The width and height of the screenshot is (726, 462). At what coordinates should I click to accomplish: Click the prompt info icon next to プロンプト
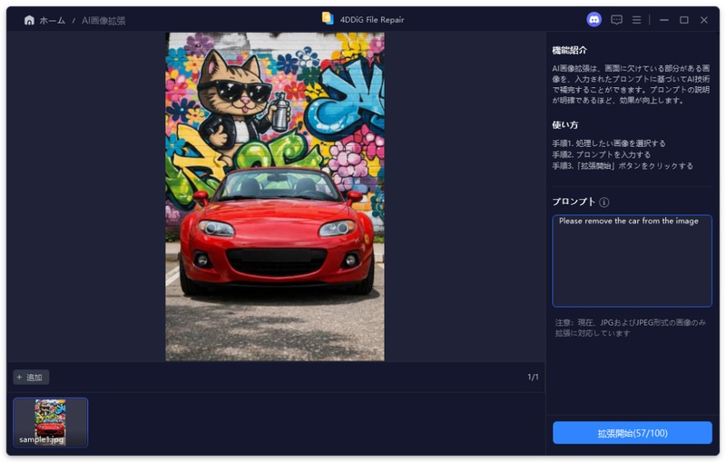point(604,202)
